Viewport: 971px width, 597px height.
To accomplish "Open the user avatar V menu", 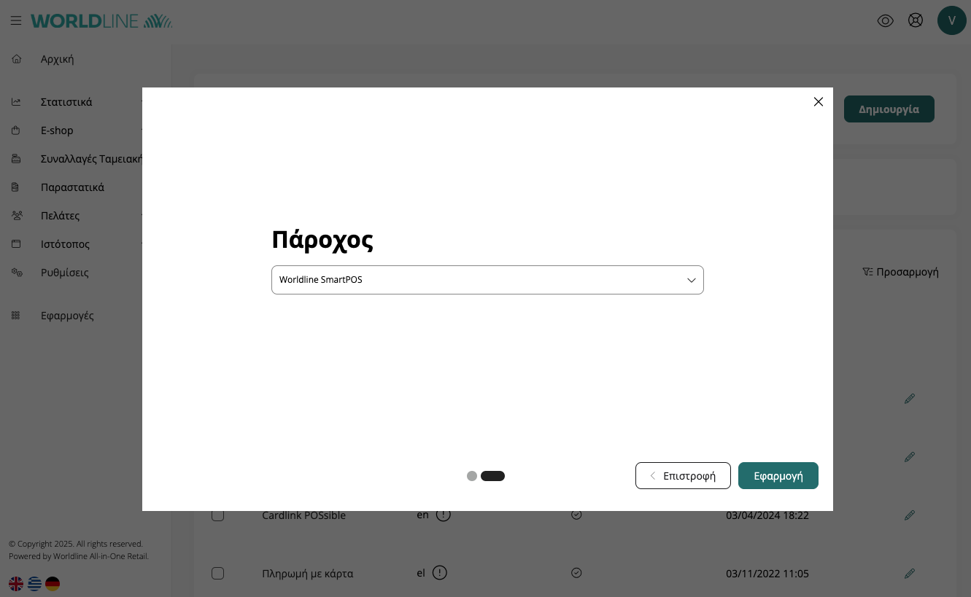I will point(951,20).
